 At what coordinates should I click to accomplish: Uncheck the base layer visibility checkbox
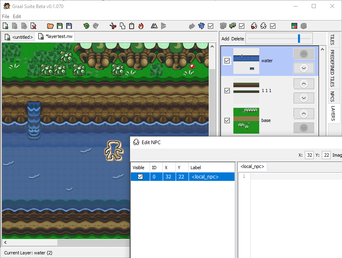[x=227, y=120]
